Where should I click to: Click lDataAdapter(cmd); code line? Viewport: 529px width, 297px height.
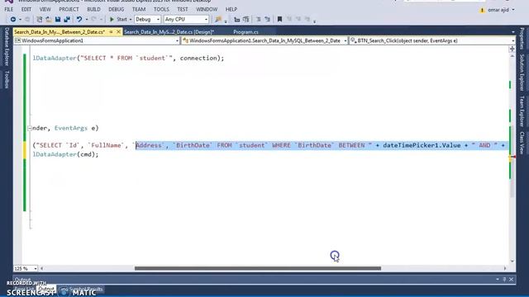point(65,154)
